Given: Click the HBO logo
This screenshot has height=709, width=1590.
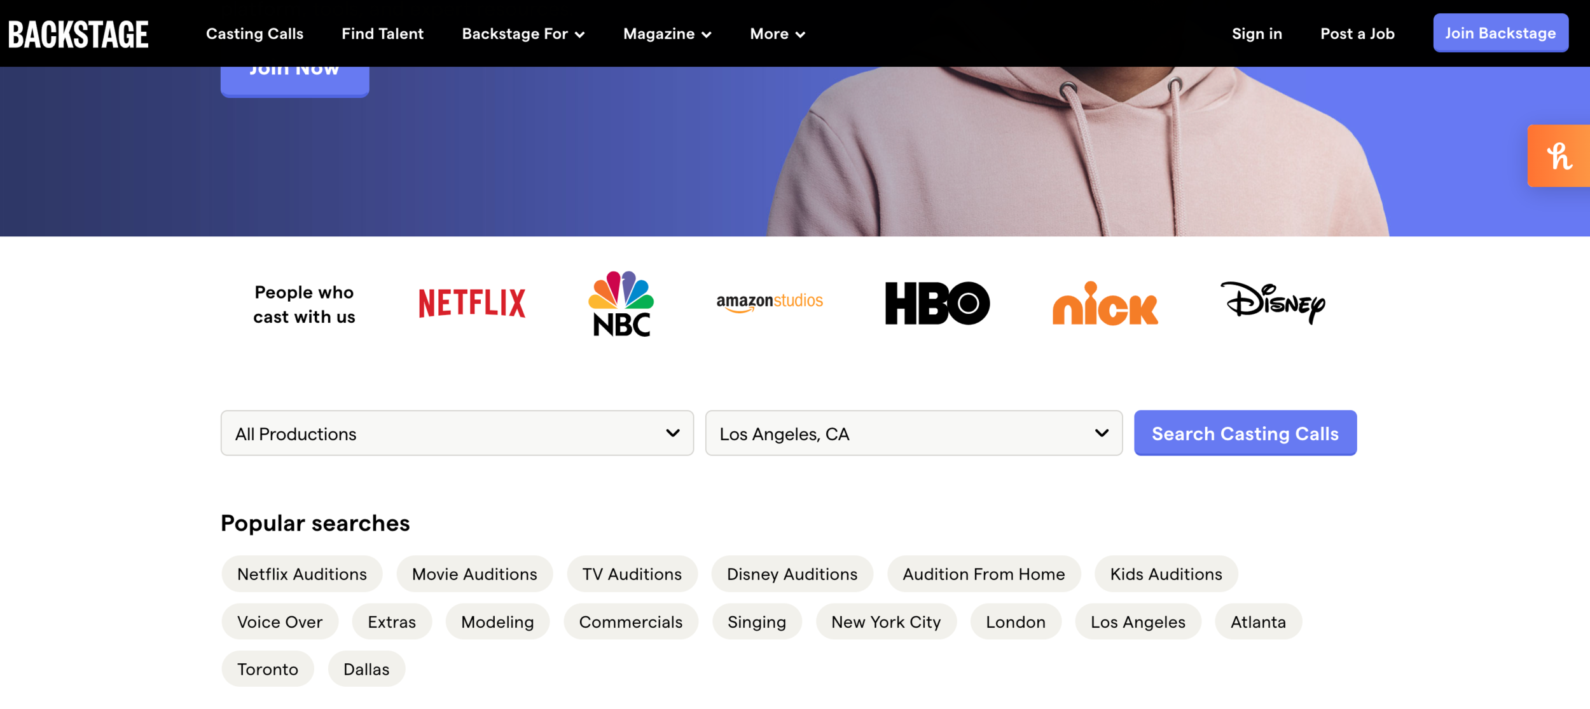Looking at the screenshot, I should 937,304.
